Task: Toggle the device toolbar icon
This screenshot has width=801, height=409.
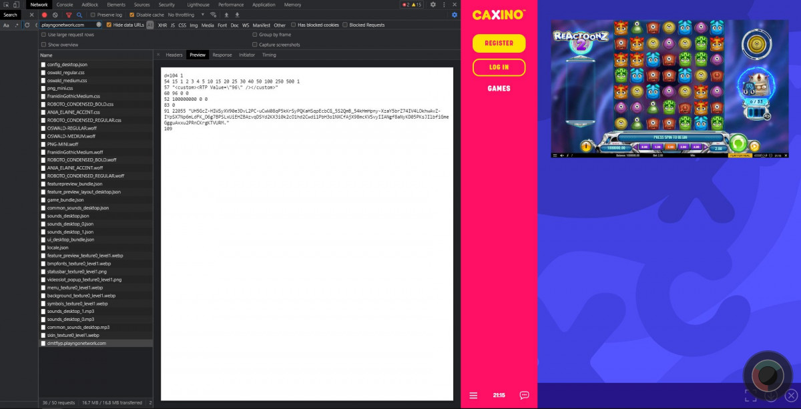Action: pyautogui.click(x=16, y=5)
